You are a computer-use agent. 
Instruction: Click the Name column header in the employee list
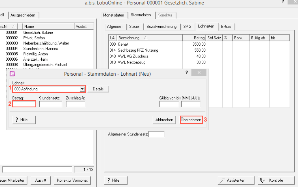tap(48, 27)
